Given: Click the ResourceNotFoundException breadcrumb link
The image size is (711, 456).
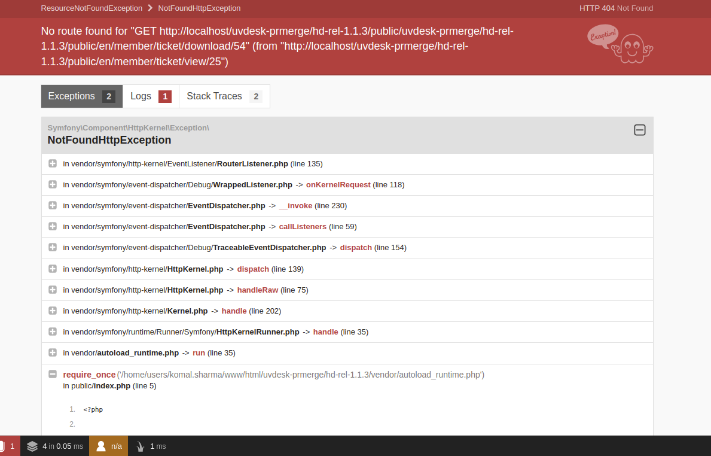Looking at the screenshot, I should 91,8.
